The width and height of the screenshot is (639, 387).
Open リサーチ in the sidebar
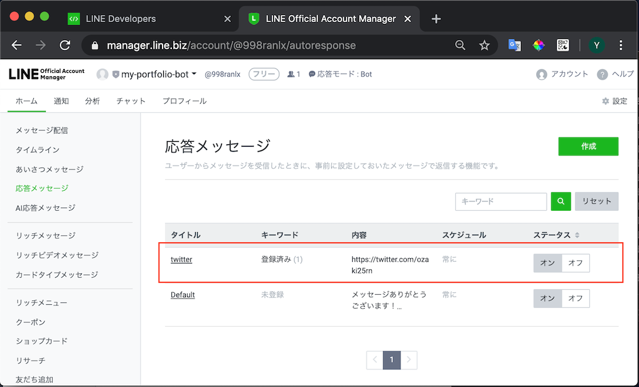coord(31,361)
